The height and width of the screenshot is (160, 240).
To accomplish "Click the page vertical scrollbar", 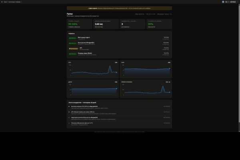I will coord(239,64).
